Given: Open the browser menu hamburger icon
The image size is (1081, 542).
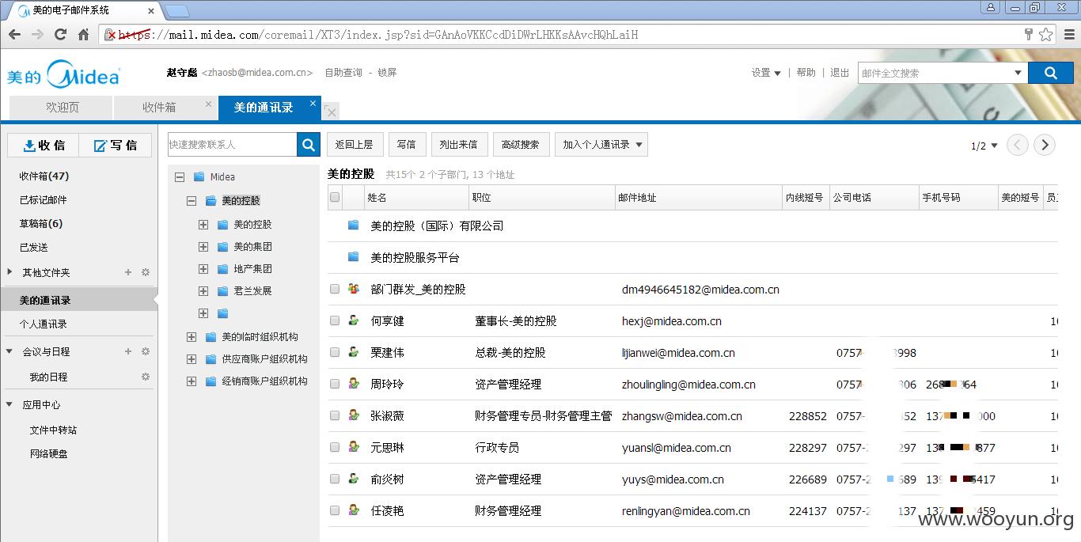Looking at the screenshot, I should pos(1068,35).
